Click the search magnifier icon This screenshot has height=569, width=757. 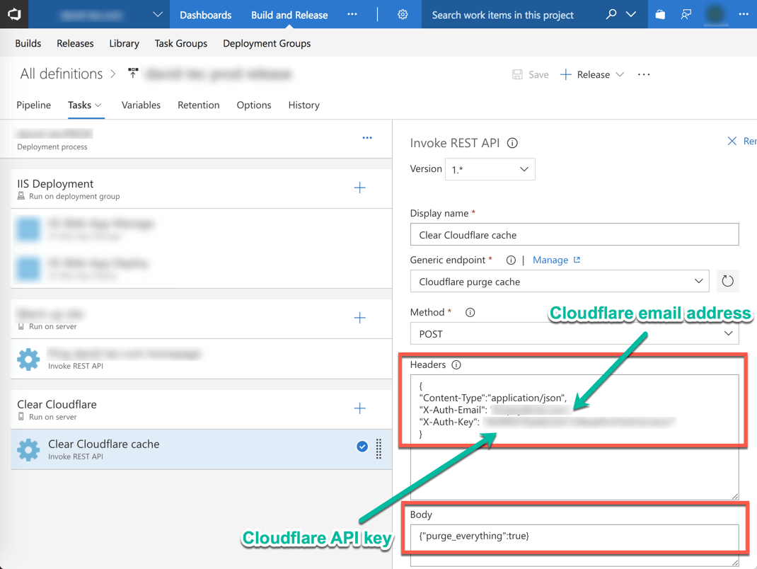611,15
